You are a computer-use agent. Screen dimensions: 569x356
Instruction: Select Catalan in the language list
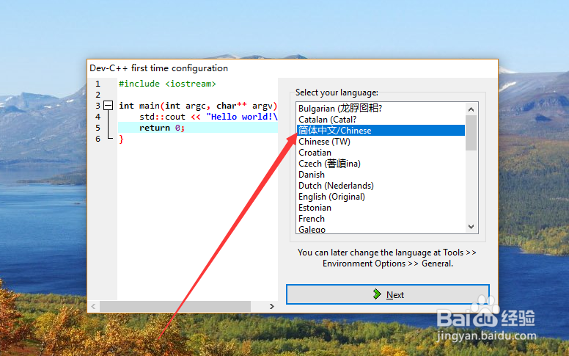tap(381, 120)
